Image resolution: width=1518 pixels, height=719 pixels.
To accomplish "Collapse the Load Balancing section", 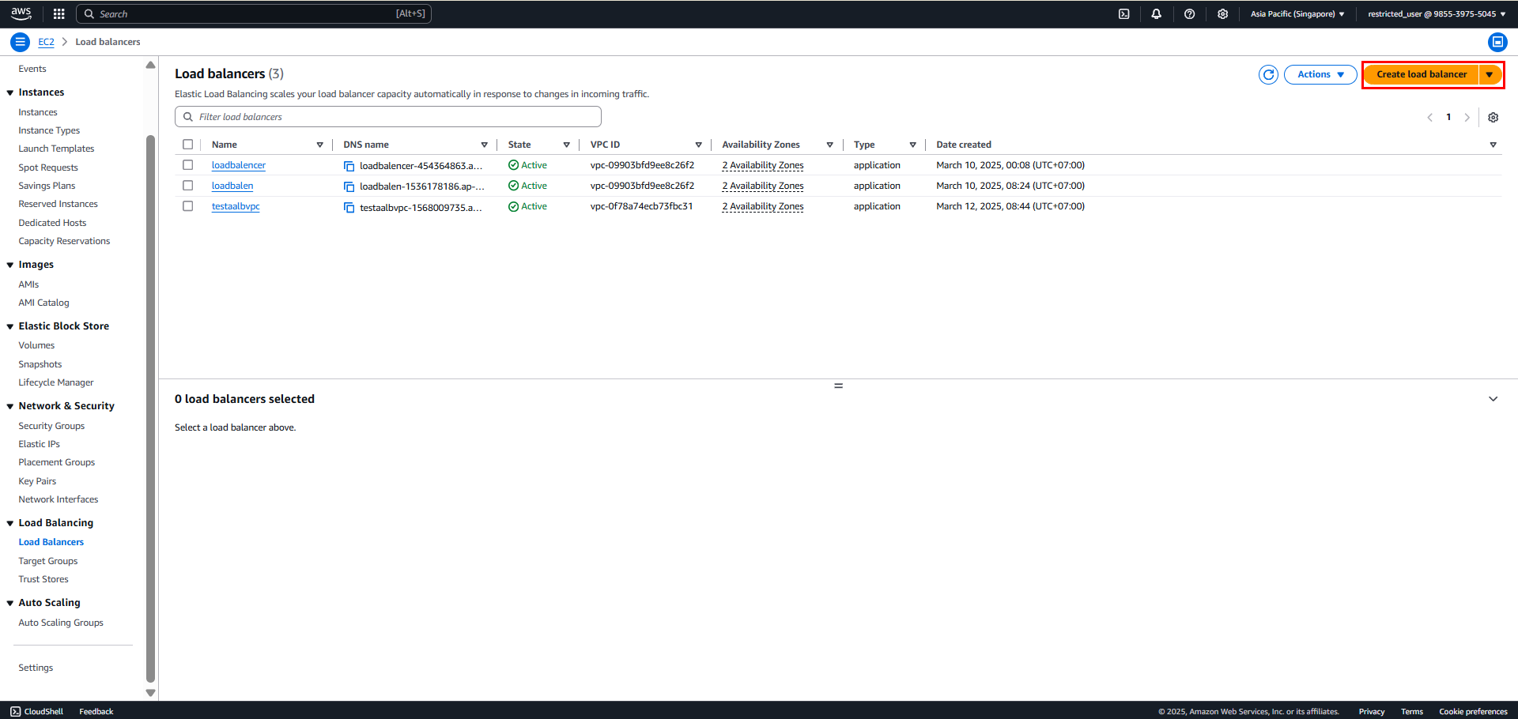I will pyautogui.click(x=10, y=523).
